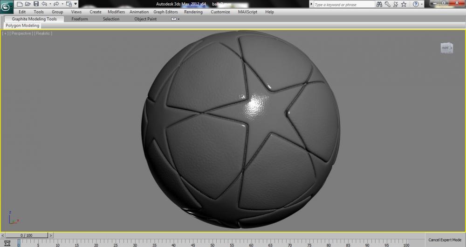Click the Undo arrow icon
466x247 pixels.
44,4
